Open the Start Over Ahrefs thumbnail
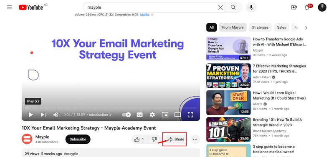Screen dimensions: 334x157 tap(228, 102)
